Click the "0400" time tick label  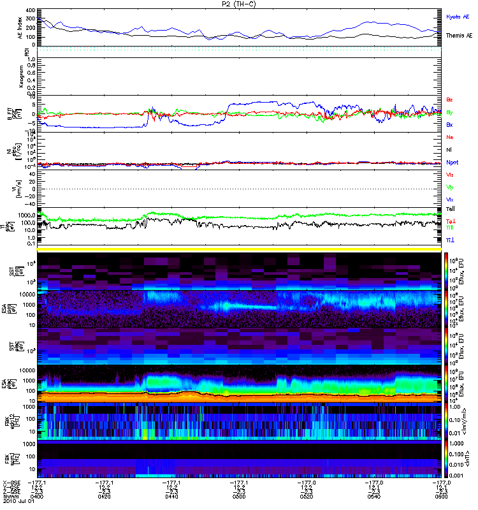[37, 497]
